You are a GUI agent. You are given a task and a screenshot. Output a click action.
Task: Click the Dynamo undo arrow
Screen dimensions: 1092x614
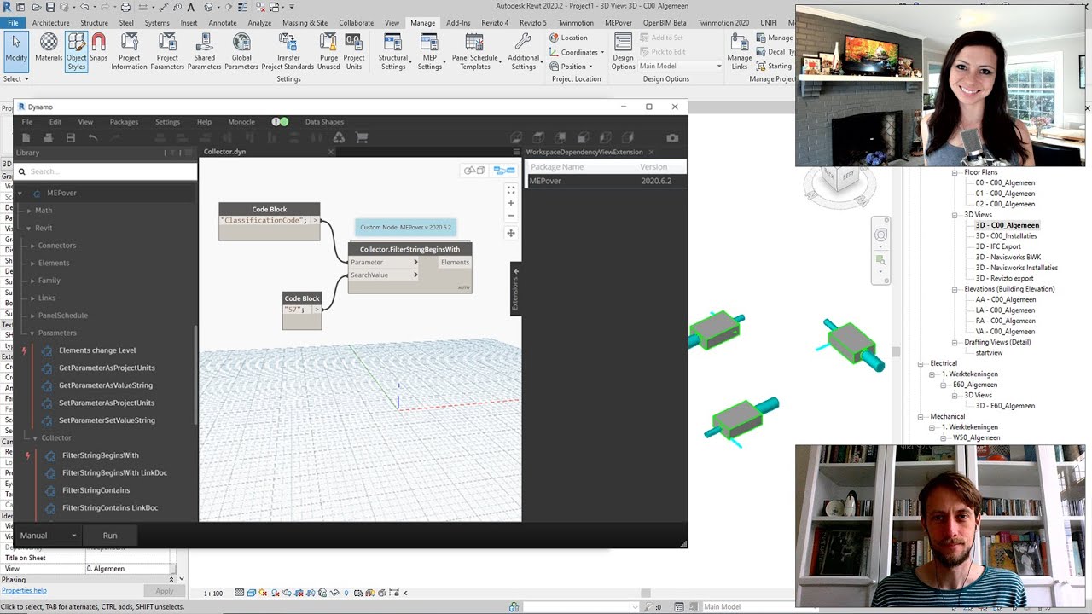[x=93, y=137]
